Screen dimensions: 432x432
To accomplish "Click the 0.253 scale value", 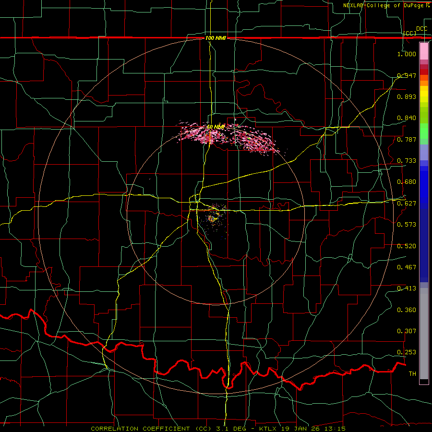I will point(407,352).
